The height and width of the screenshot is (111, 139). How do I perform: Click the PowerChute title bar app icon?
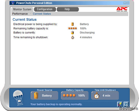click(13, 3)
